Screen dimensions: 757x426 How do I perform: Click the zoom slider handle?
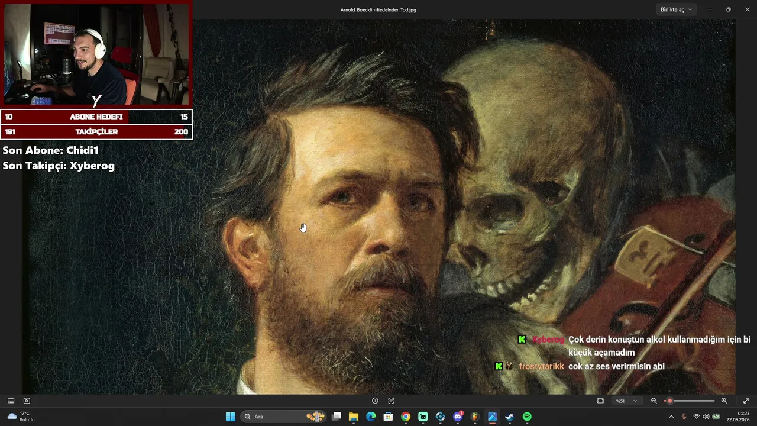669,401
